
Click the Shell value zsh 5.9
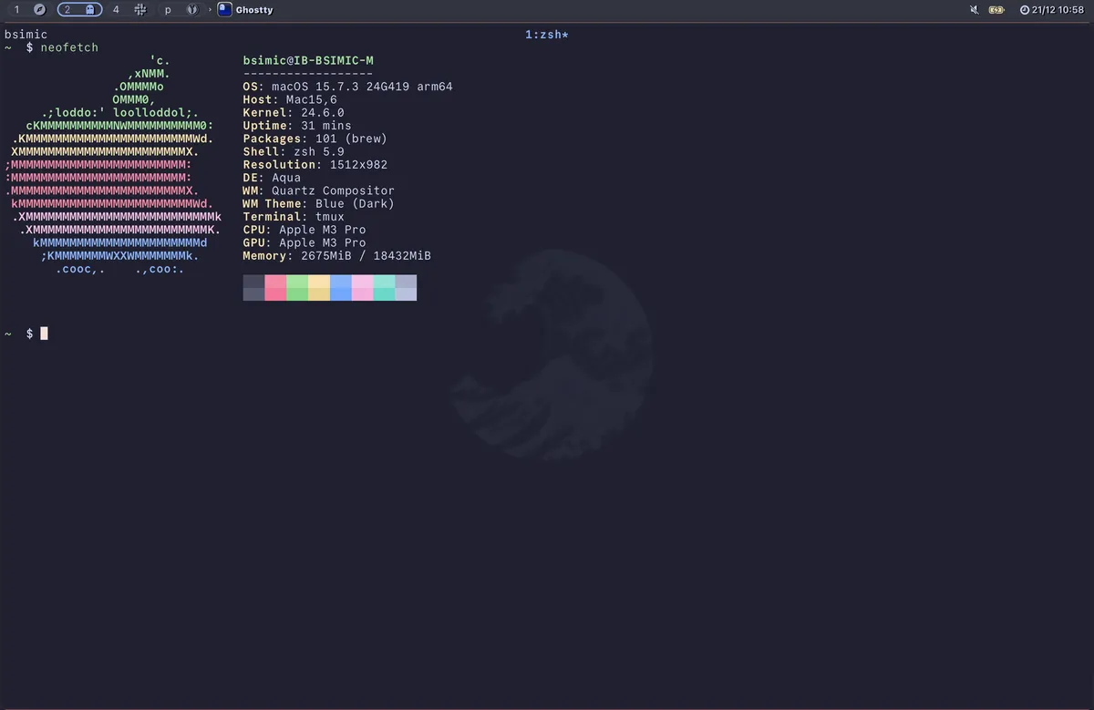pos(319,152)
